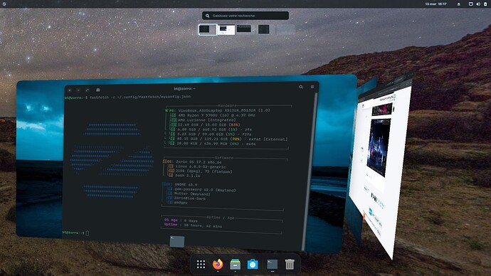Image resolution: width=491 pixels, height=276 pixels.
Task: Open the Trash from the dock
Action: pos(290,265)
